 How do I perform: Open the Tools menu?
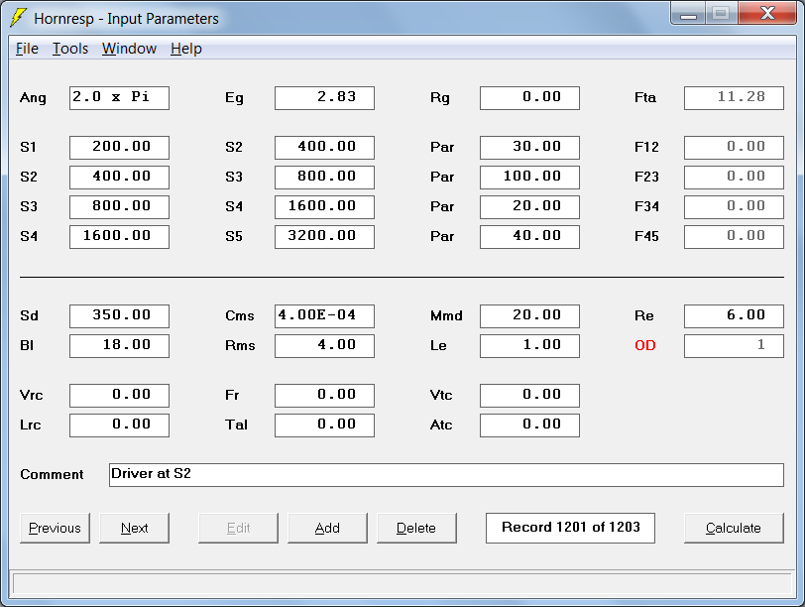pos(70,49)
